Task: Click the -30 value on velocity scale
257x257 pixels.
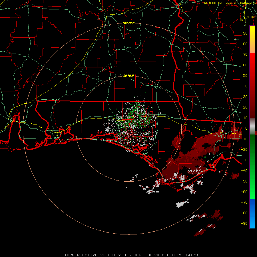Action: coord(244,160)
